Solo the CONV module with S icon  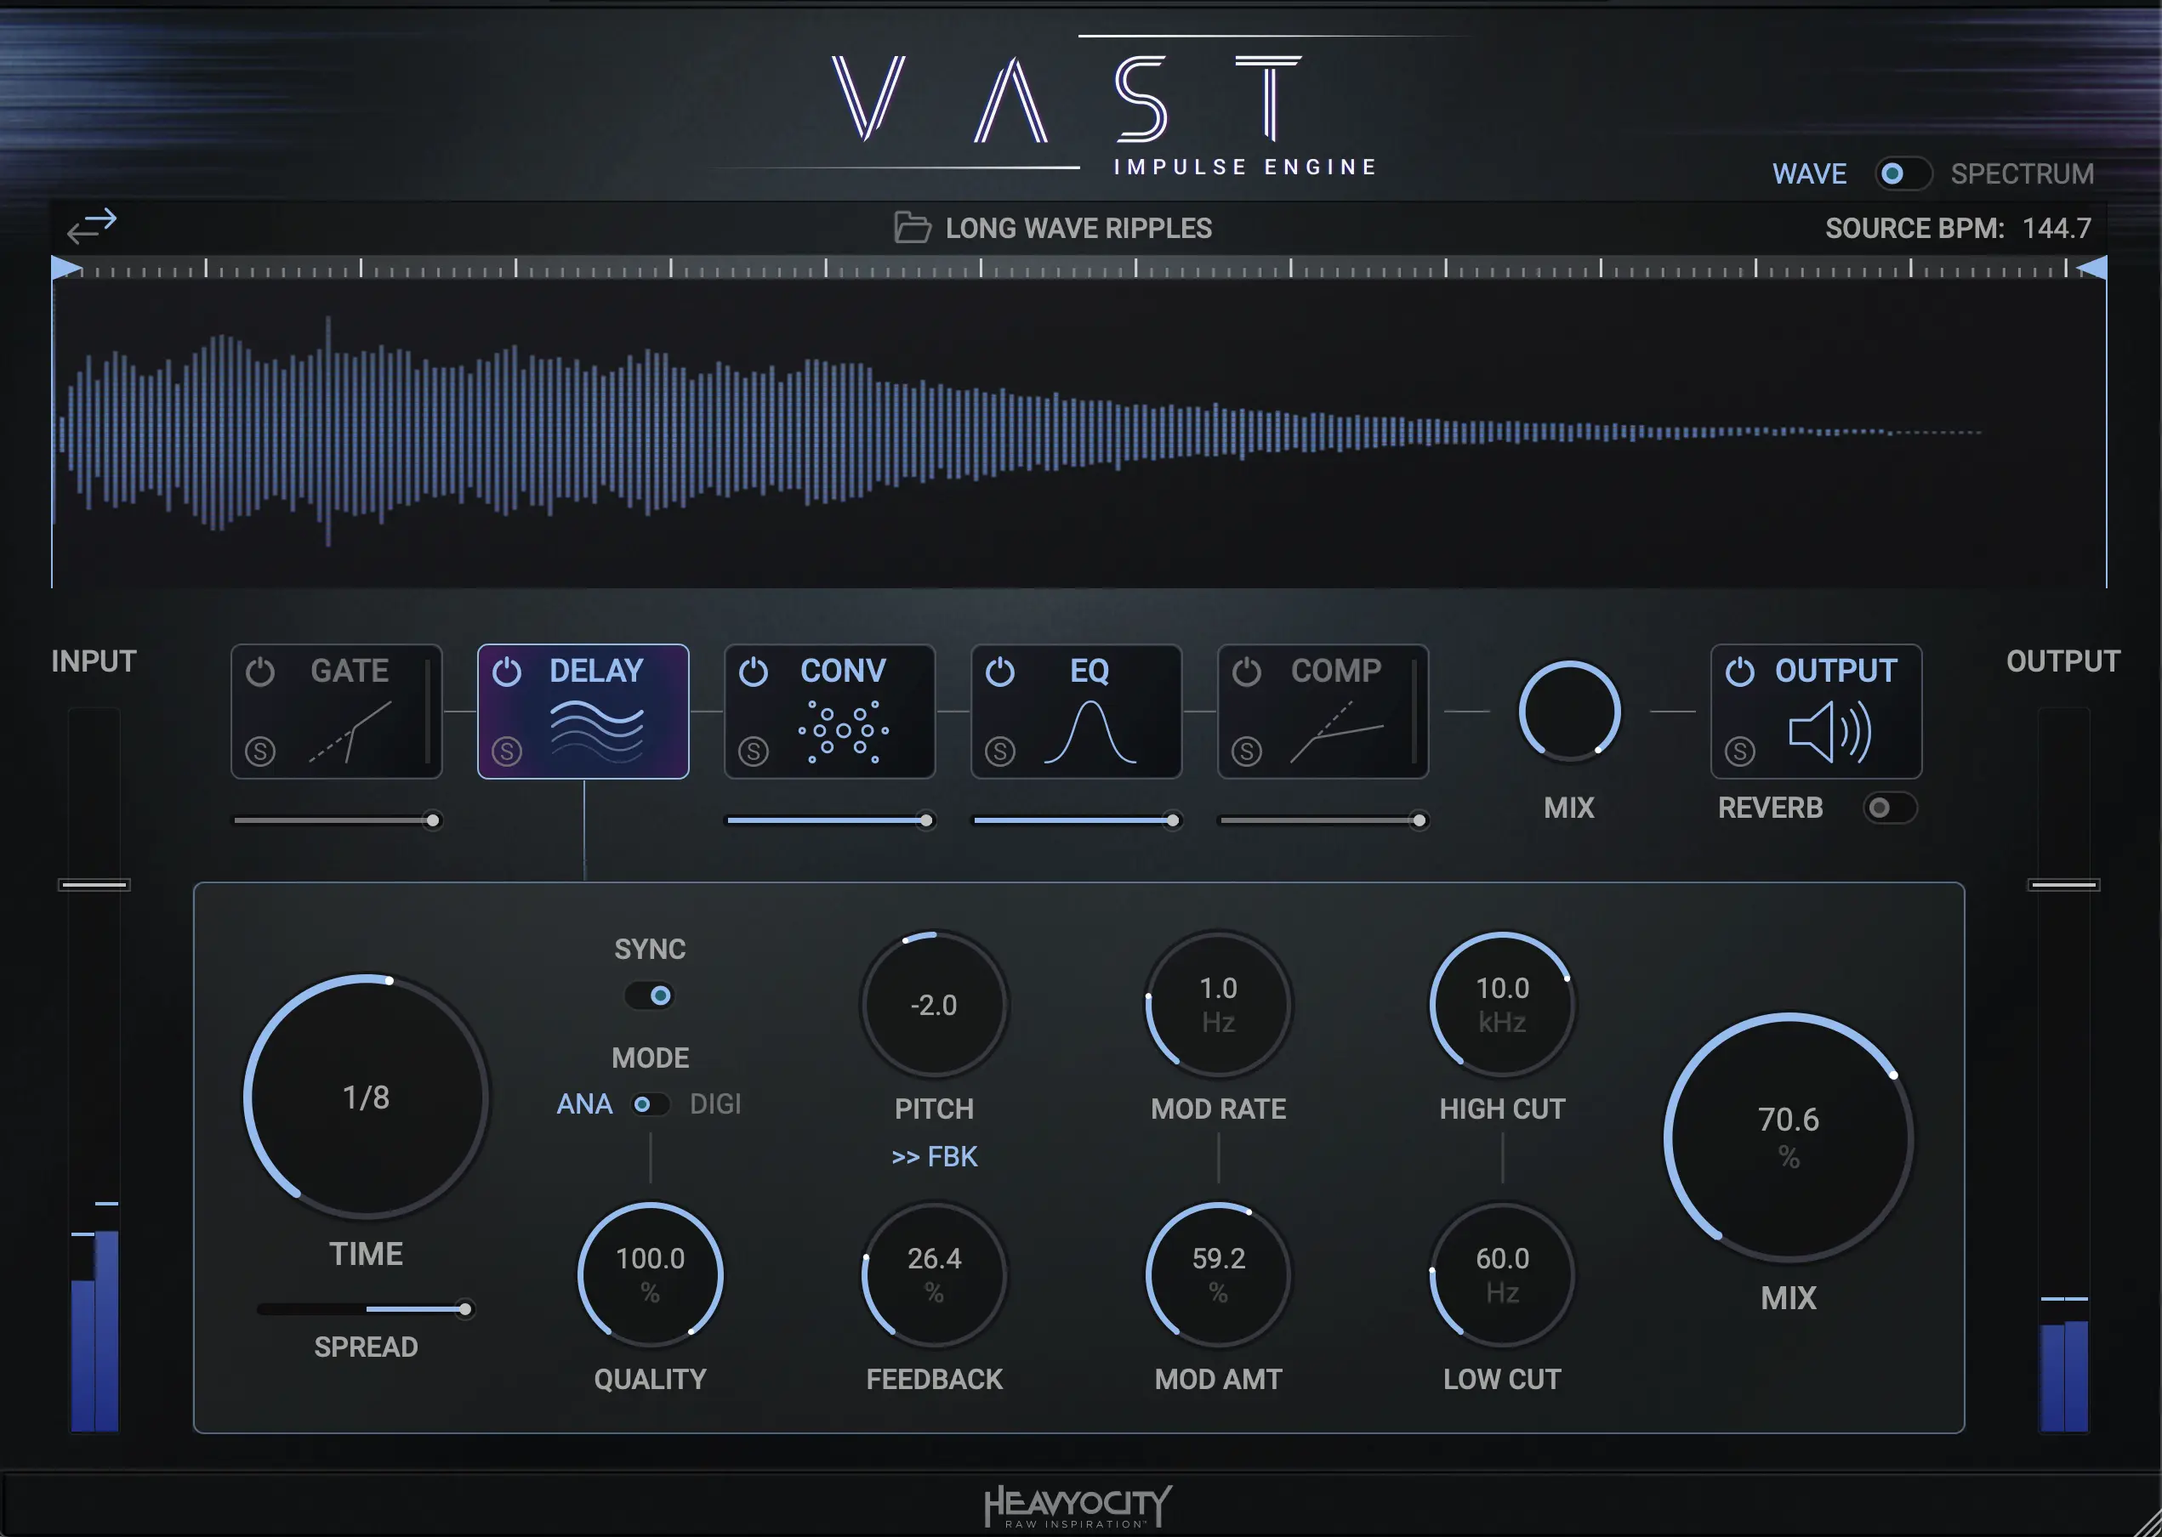click(x=754, y=751)
